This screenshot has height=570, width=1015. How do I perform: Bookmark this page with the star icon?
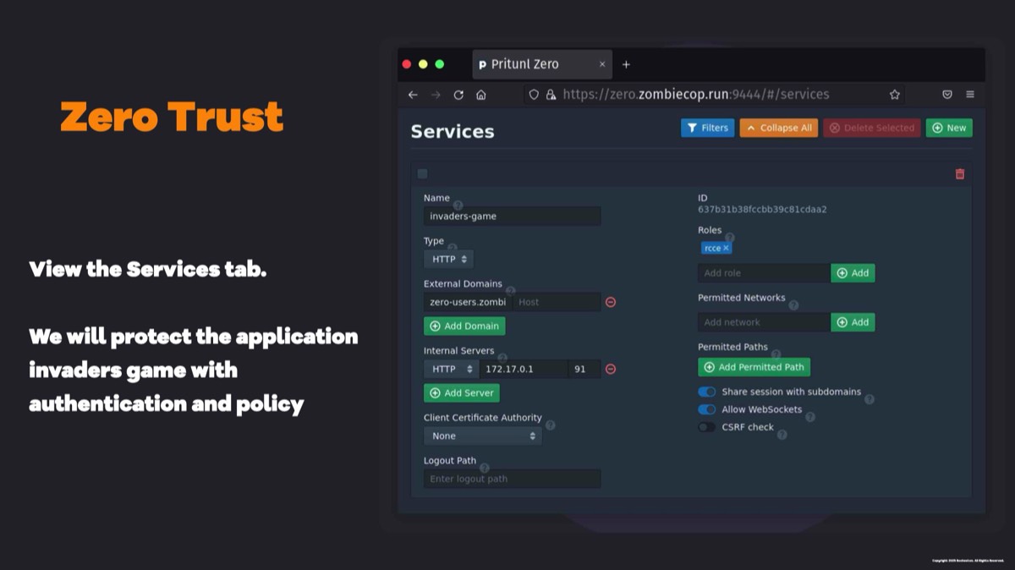894,95
